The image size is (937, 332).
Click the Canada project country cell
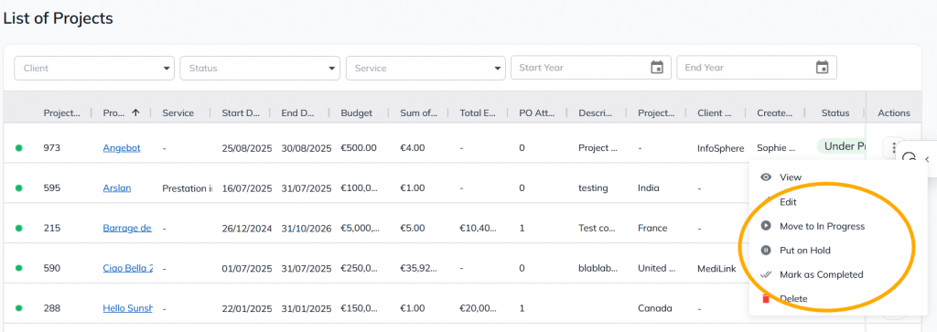[x=655, y=308]
